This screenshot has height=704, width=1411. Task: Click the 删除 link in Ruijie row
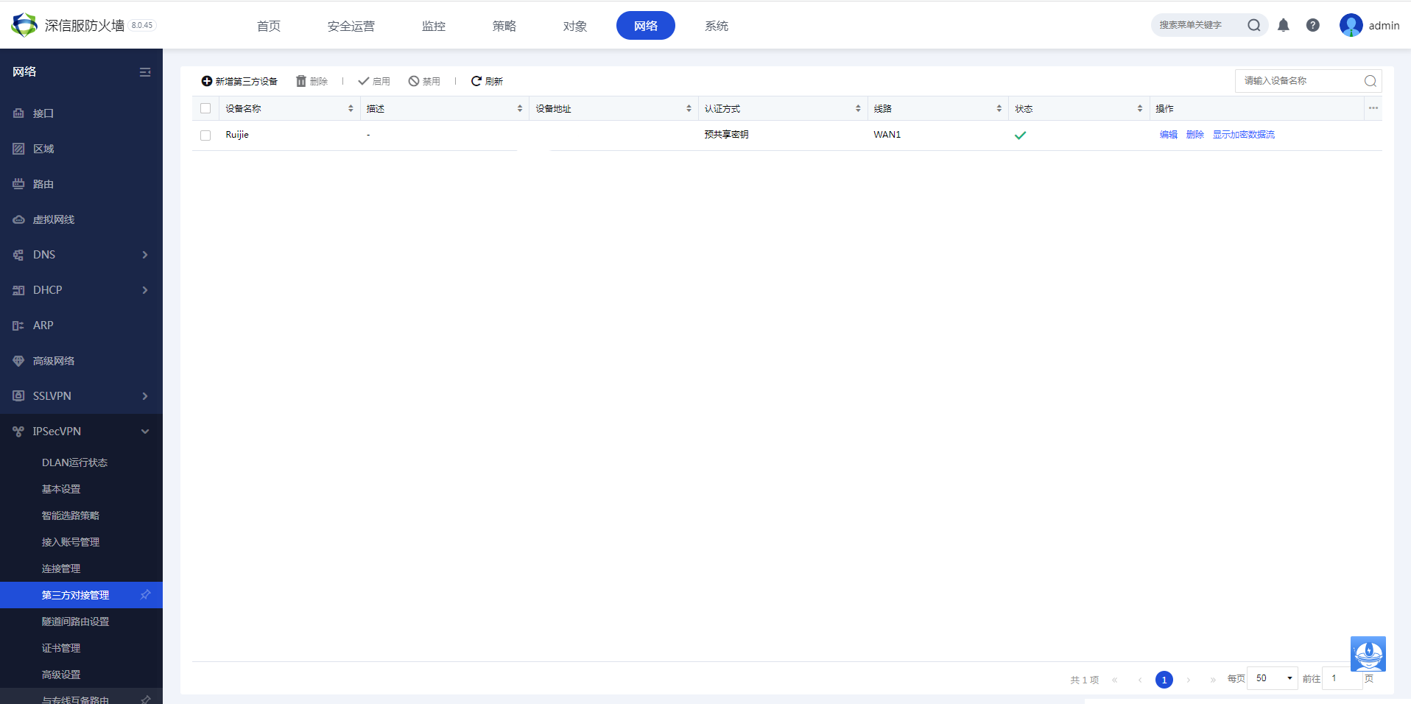(x=1195, y=135)
